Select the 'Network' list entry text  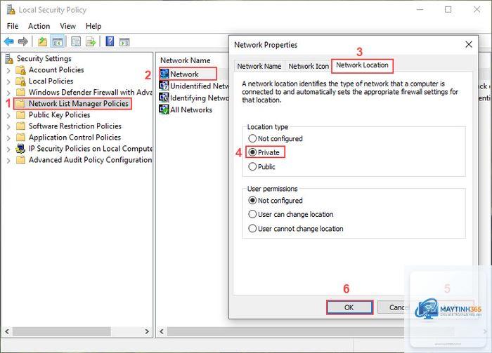tap(184, 74)
